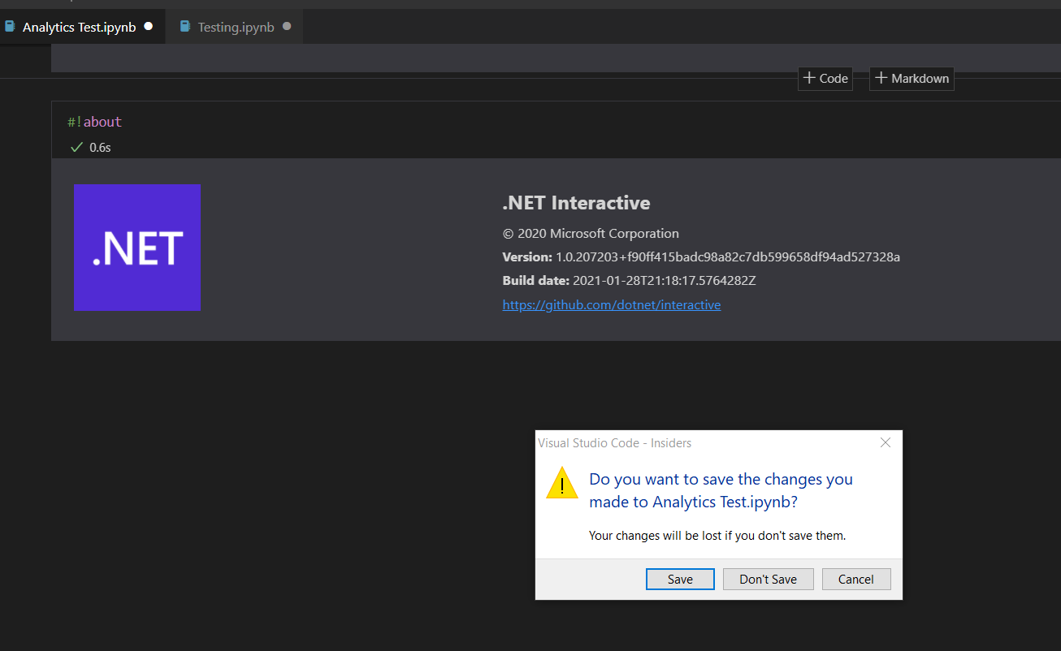1061x651 pixels.
Task: Click the green checkmark execution status icon
Action: pyautogui.click(x=76, y=147)
